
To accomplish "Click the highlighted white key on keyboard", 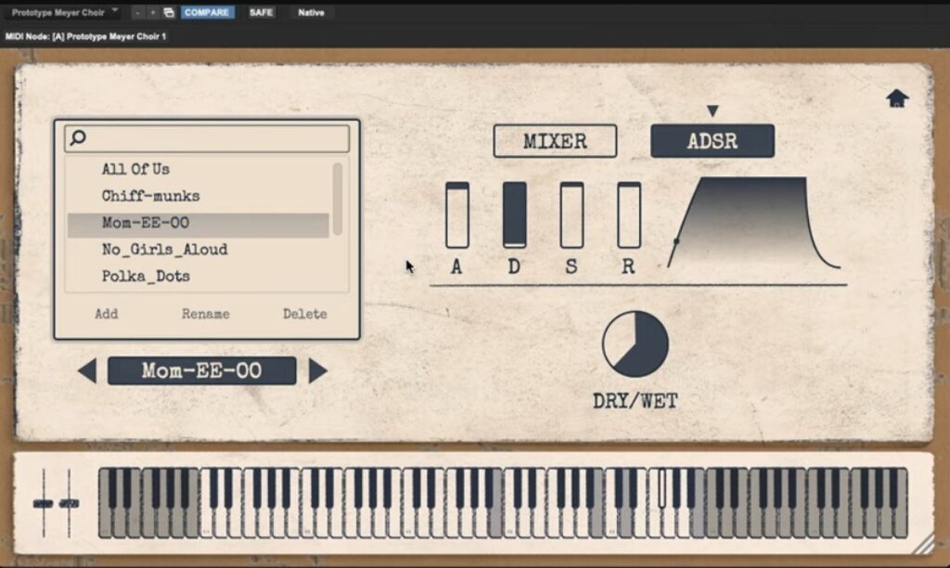I will [x=661, y=490].
